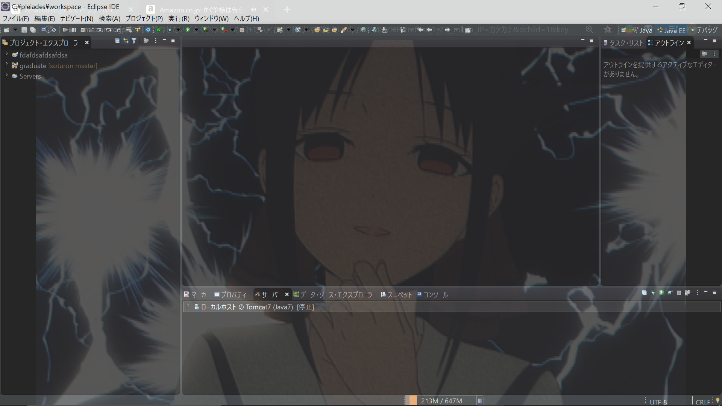Expand the graduate project node
Image resolution: width=722 pixels, height=406 pixels.
pyautogui.click(x=7, y=65)
